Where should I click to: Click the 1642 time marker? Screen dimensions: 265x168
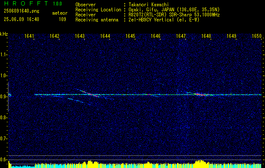[x=54, y=36]
